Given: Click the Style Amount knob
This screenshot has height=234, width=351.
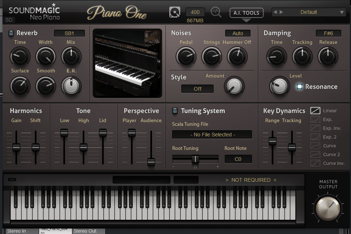Looking at the screenshot, I should click(x=234, y=86).
